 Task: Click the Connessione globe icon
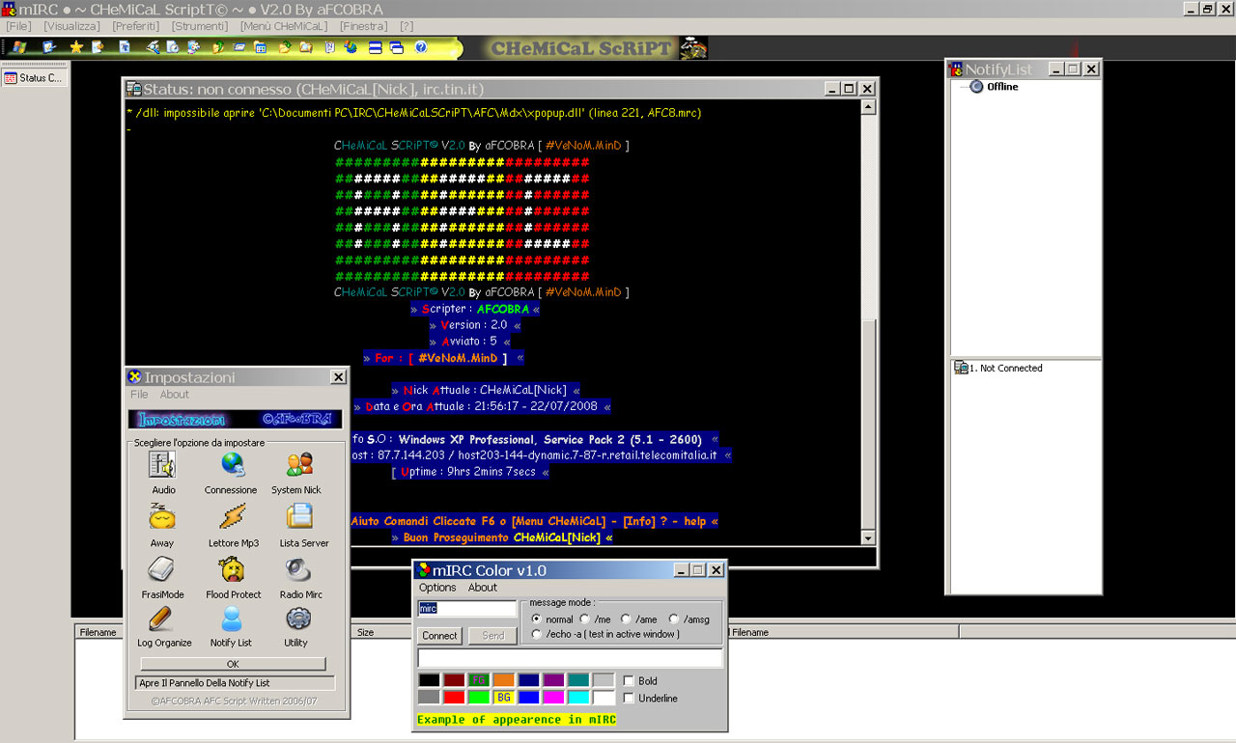point(232,466)
